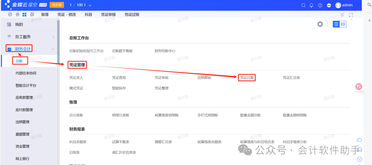Click the full-screen expand icon
Screen dimensions: 372x165
tap(351, 15)
